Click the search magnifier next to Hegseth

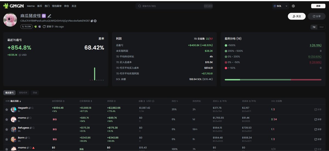tap(33, 108)
